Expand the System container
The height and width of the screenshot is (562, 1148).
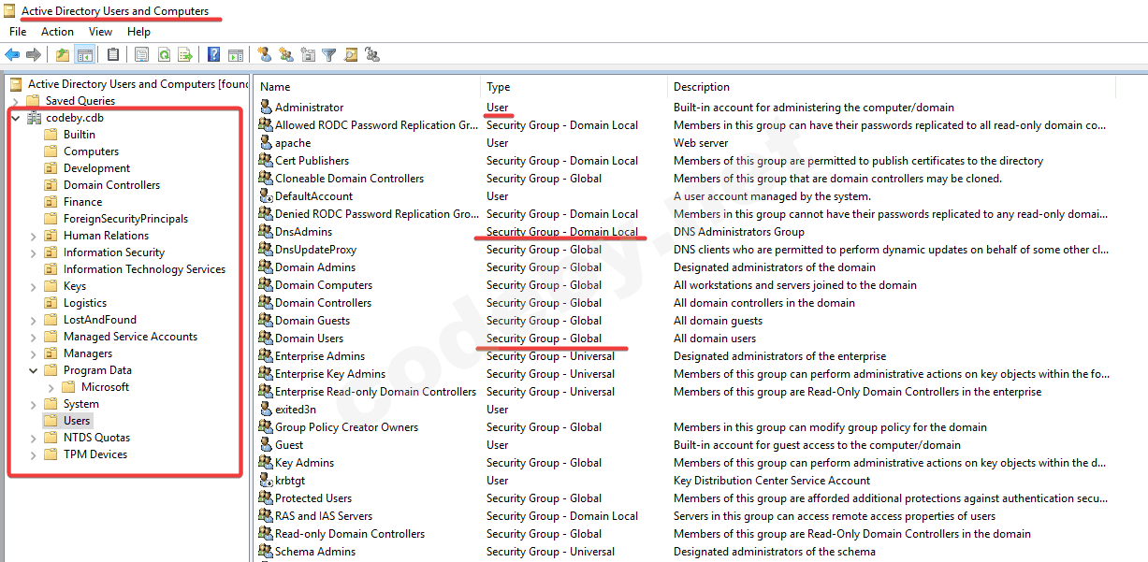(34, 404)
